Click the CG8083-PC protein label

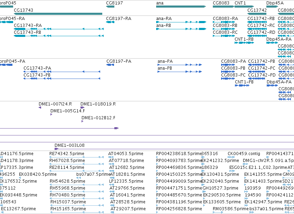click(233, 75)
